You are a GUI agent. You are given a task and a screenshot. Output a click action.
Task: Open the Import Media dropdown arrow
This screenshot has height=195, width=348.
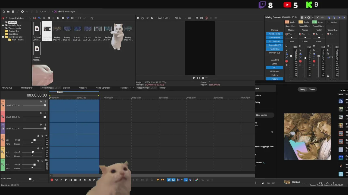click(26, 18)
